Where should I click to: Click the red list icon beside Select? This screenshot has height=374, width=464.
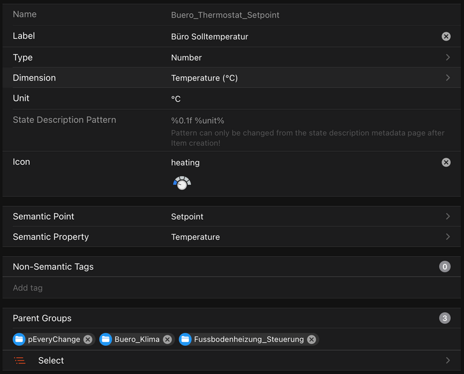click(20, 361)
